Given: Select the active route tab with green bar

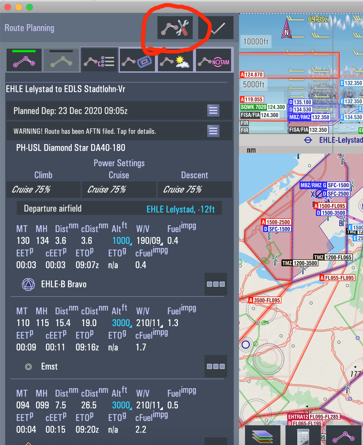Looking at the screenshot, I should [x=24, y=60].
